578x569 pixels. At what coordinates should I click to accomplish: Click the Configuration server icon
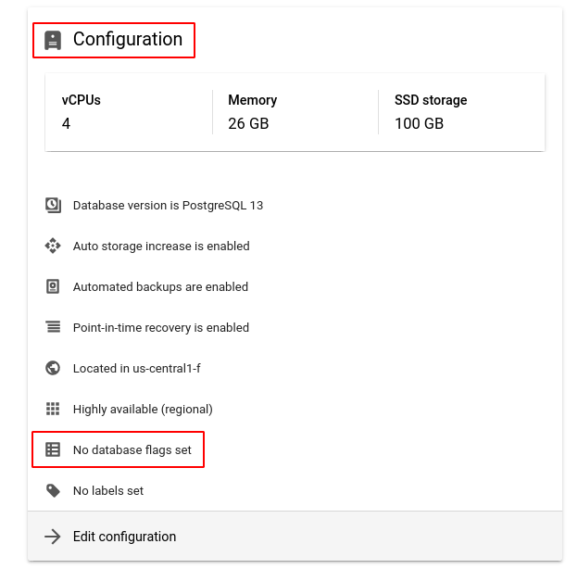[x=53, y=40]
